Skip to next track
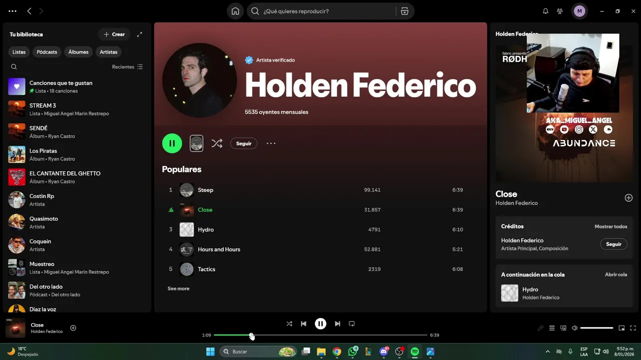The width and height of the screenshot is (641, 360). click(x=338, y=323)
